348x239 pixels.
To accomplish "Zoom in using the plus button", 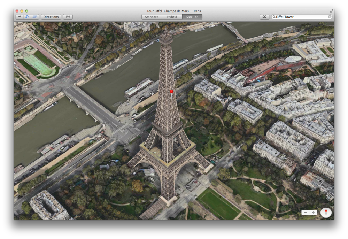I will click(313, 212).
